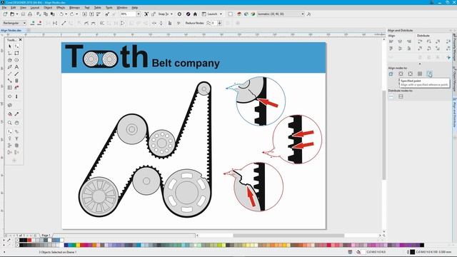Select the Rectangle tool in toolbox
Screen dimensions: 457x257
click(16, 54)
